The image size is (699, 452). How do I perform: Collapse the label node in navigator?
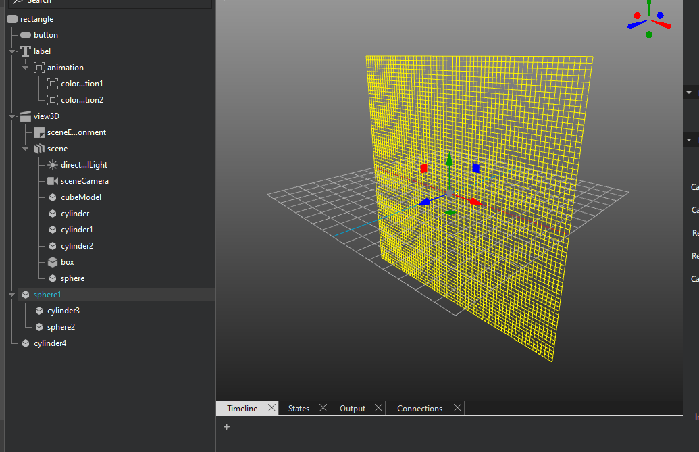coord(12,51)
